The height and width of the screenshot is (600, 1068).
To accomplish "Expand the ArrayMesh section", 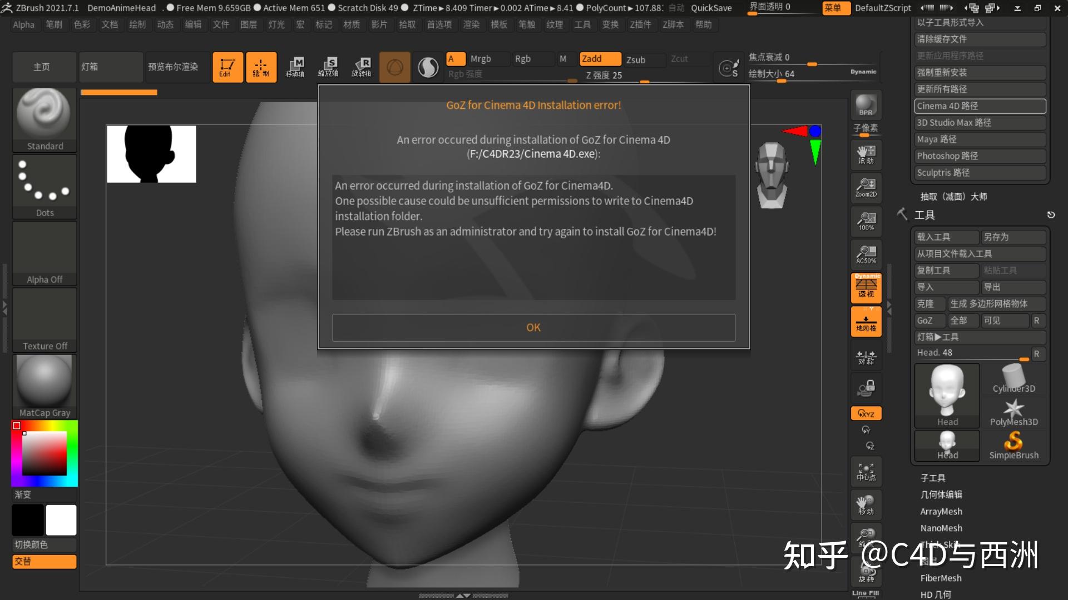I will coord(941,511).
